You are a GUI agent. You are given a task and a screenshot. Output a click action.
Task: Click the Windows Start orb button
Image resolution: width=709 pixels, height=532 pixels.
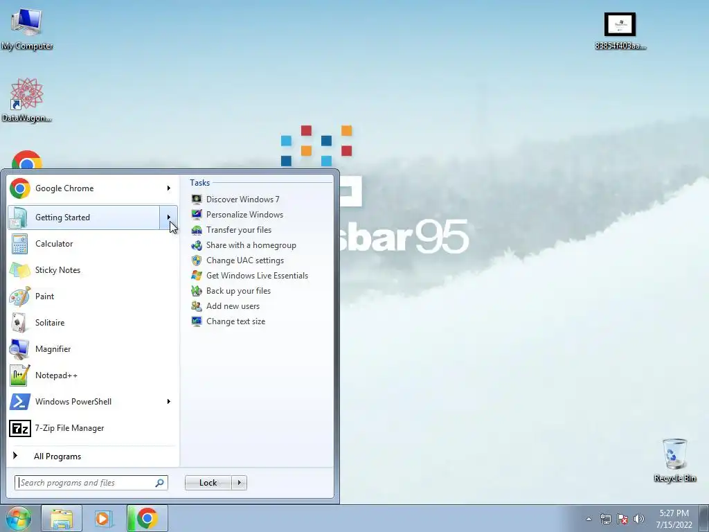coord(19,518)
